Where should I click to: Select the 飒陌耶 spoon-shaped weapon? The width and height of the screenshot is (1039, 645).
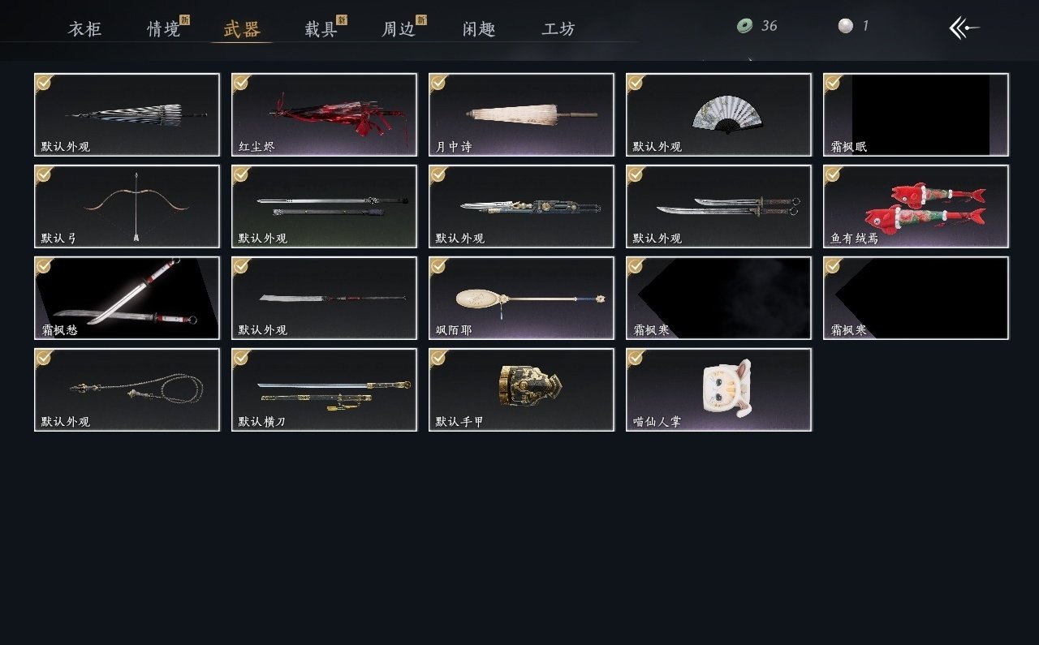tap(521, 298)
